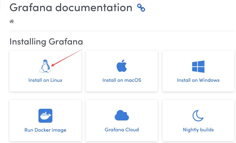
Task: Click the Grafana Cloud cloud icon
Action: pyautogui.click(x=122, y=115)
